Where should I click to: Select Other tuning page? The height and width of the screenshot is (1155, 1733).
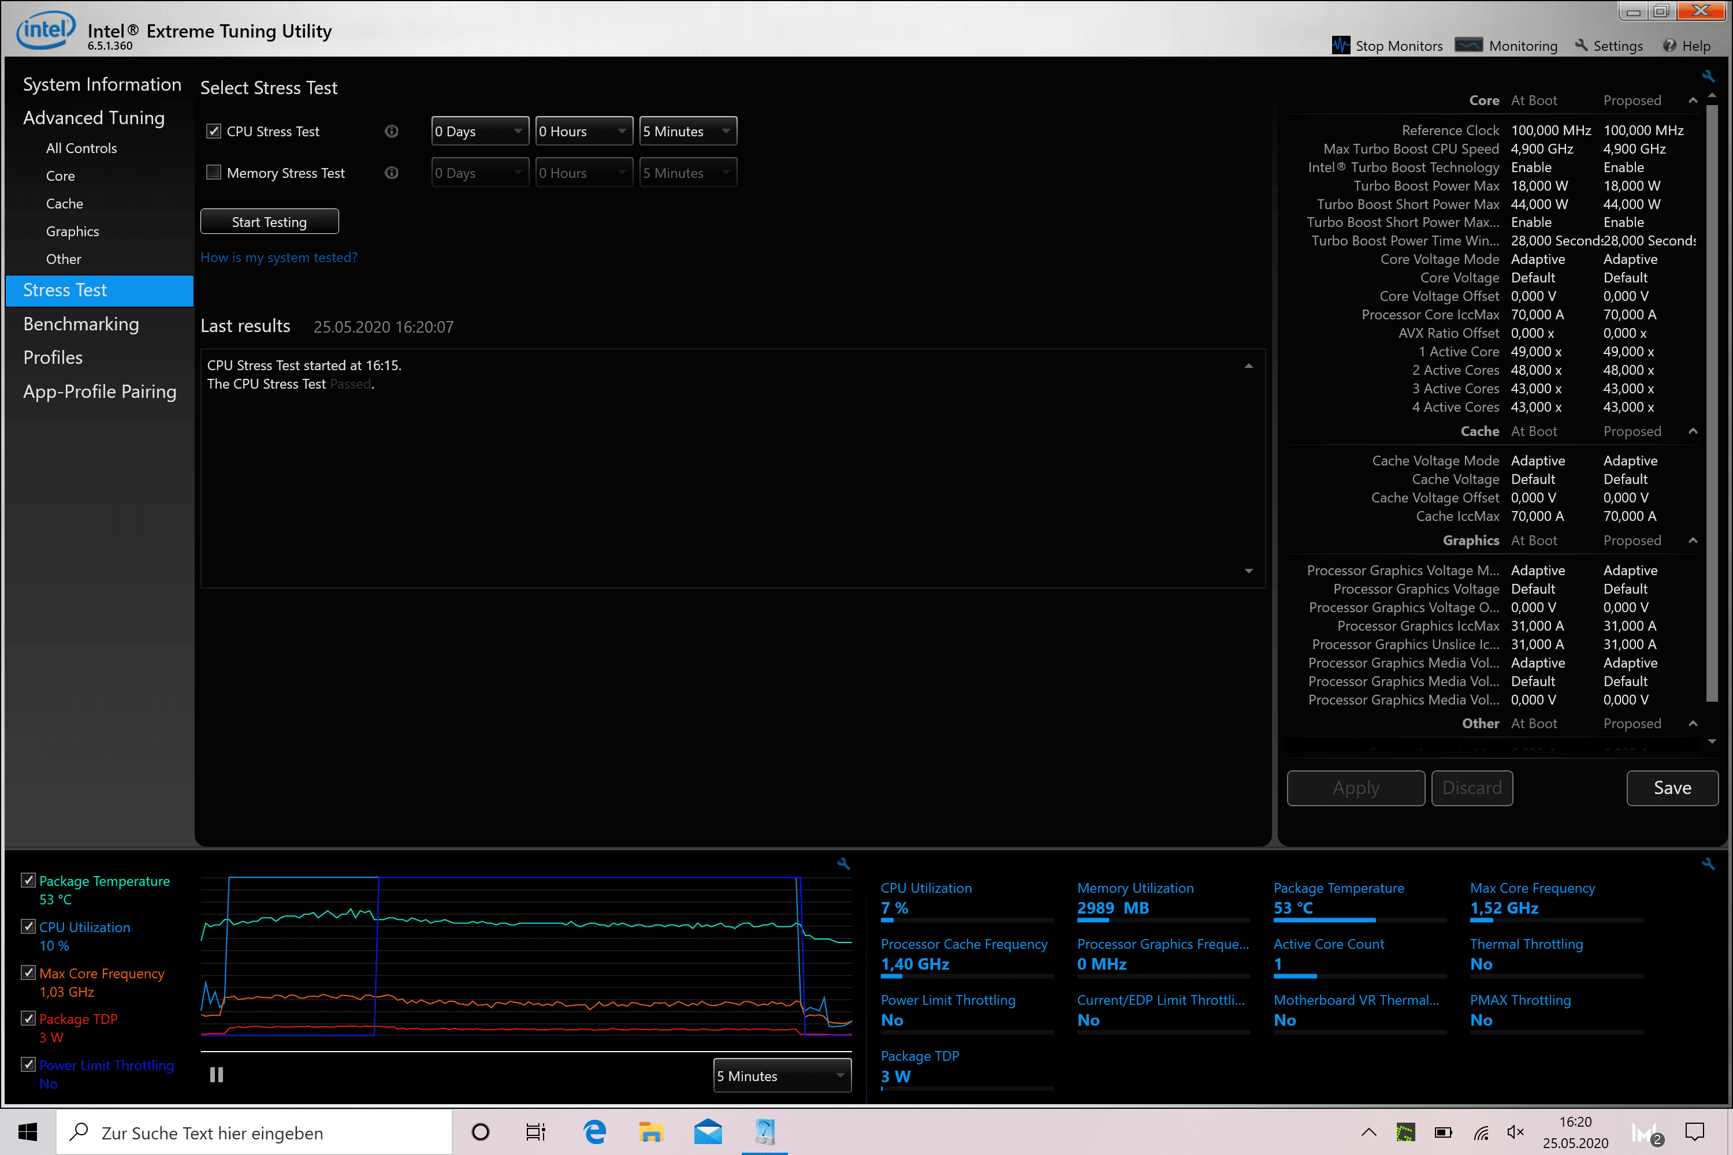pyautogui.click(x=64, y=259)
